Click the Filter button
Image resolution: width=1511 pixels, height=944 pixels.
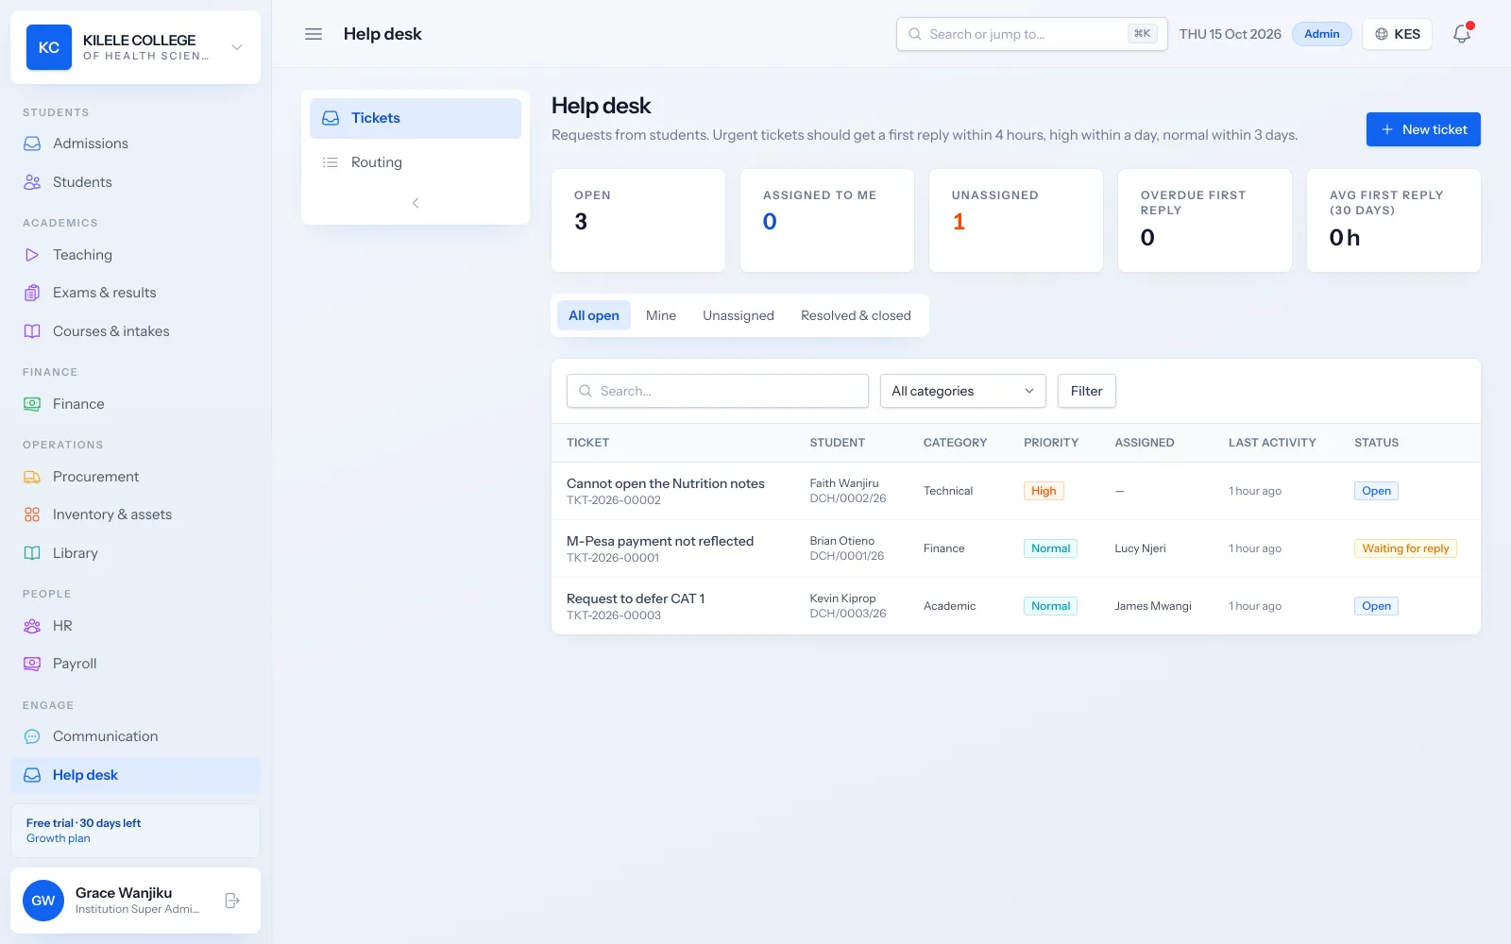[1087, 391]
